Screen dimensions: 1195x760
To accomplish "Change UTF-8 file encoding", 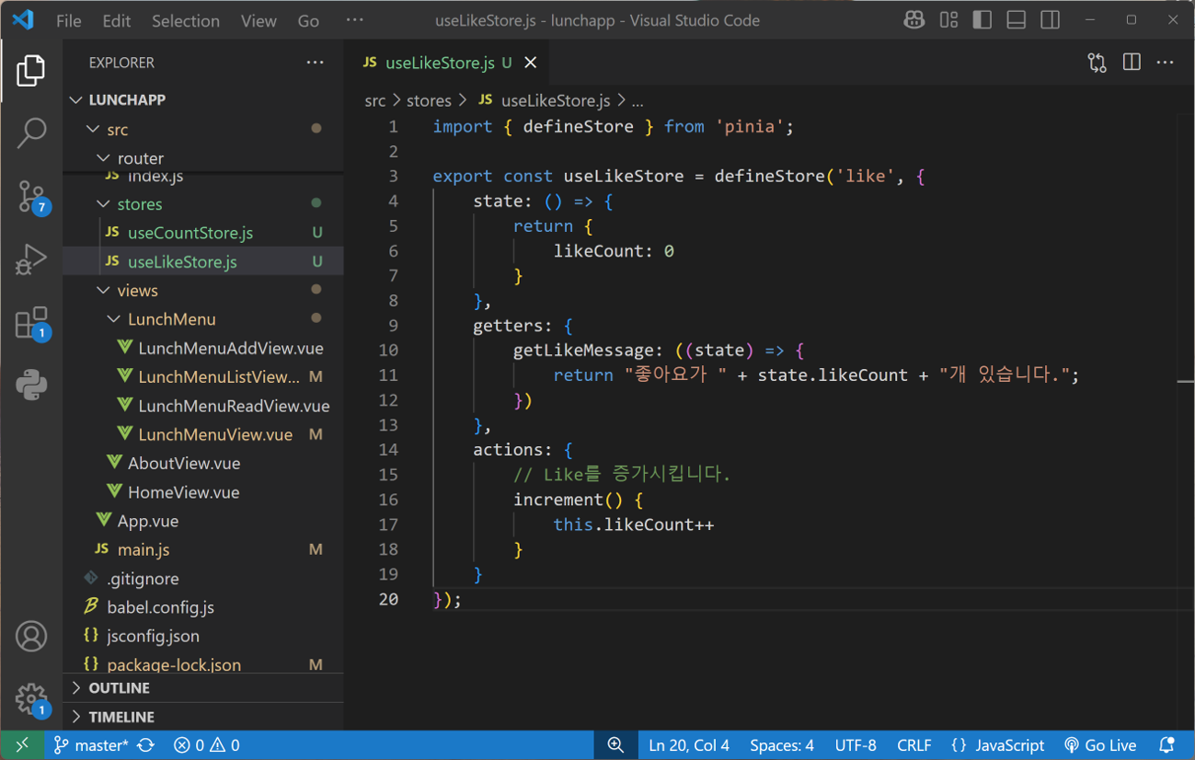I will tap(856, 745).
